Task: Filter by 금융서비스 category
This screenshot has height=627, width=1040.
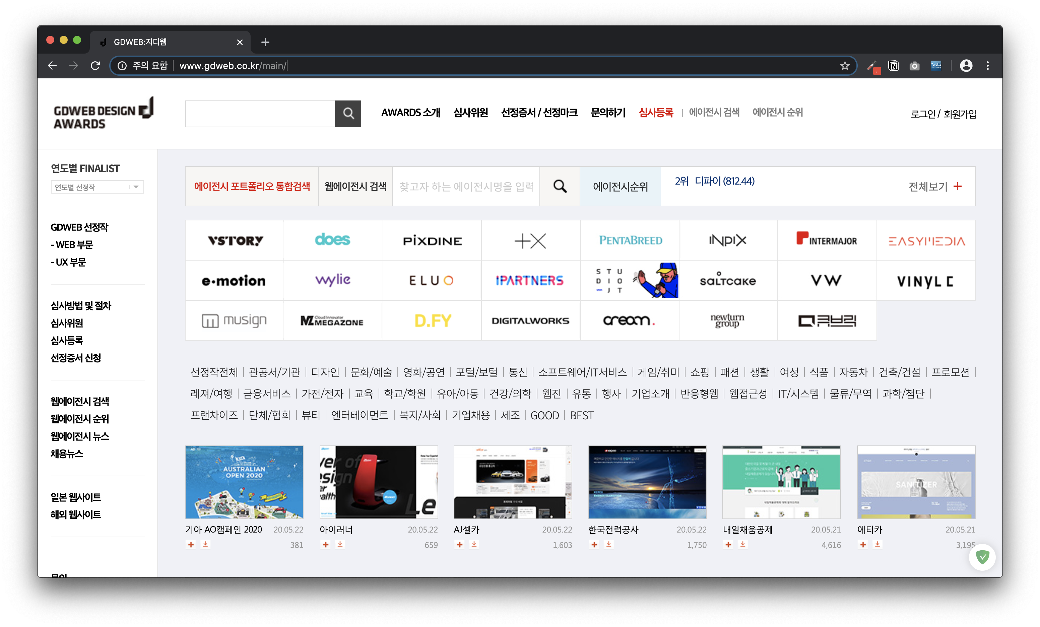Action: [x=267, y=394]
